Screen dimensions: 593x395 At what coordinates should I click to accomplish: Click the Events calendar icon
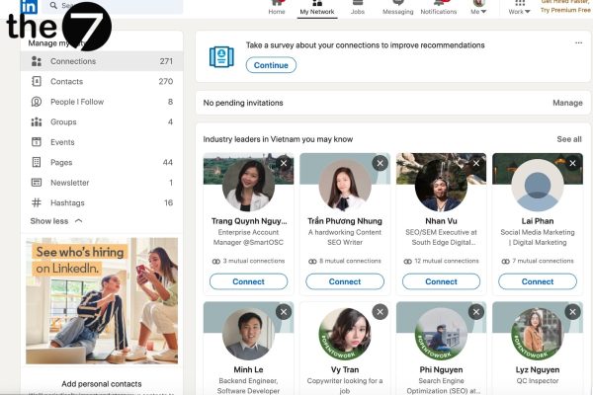(37, 142)
